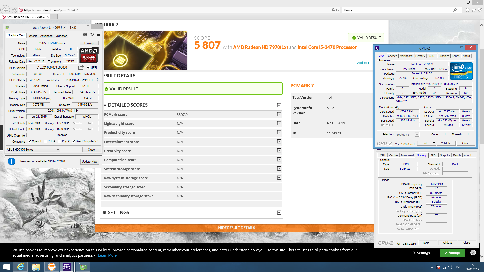The image size is (484, 272).
Task: Expand the DETAILED SCORES section
Action: [x=279, y=105]
